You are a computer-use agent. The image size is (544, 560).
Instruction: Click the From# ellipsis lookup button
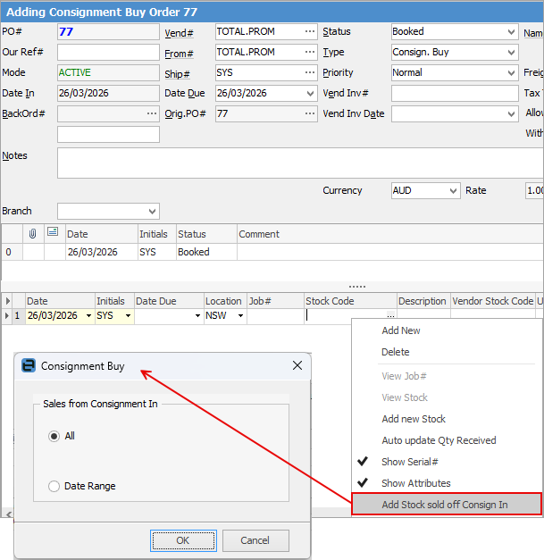coord(309,52)
